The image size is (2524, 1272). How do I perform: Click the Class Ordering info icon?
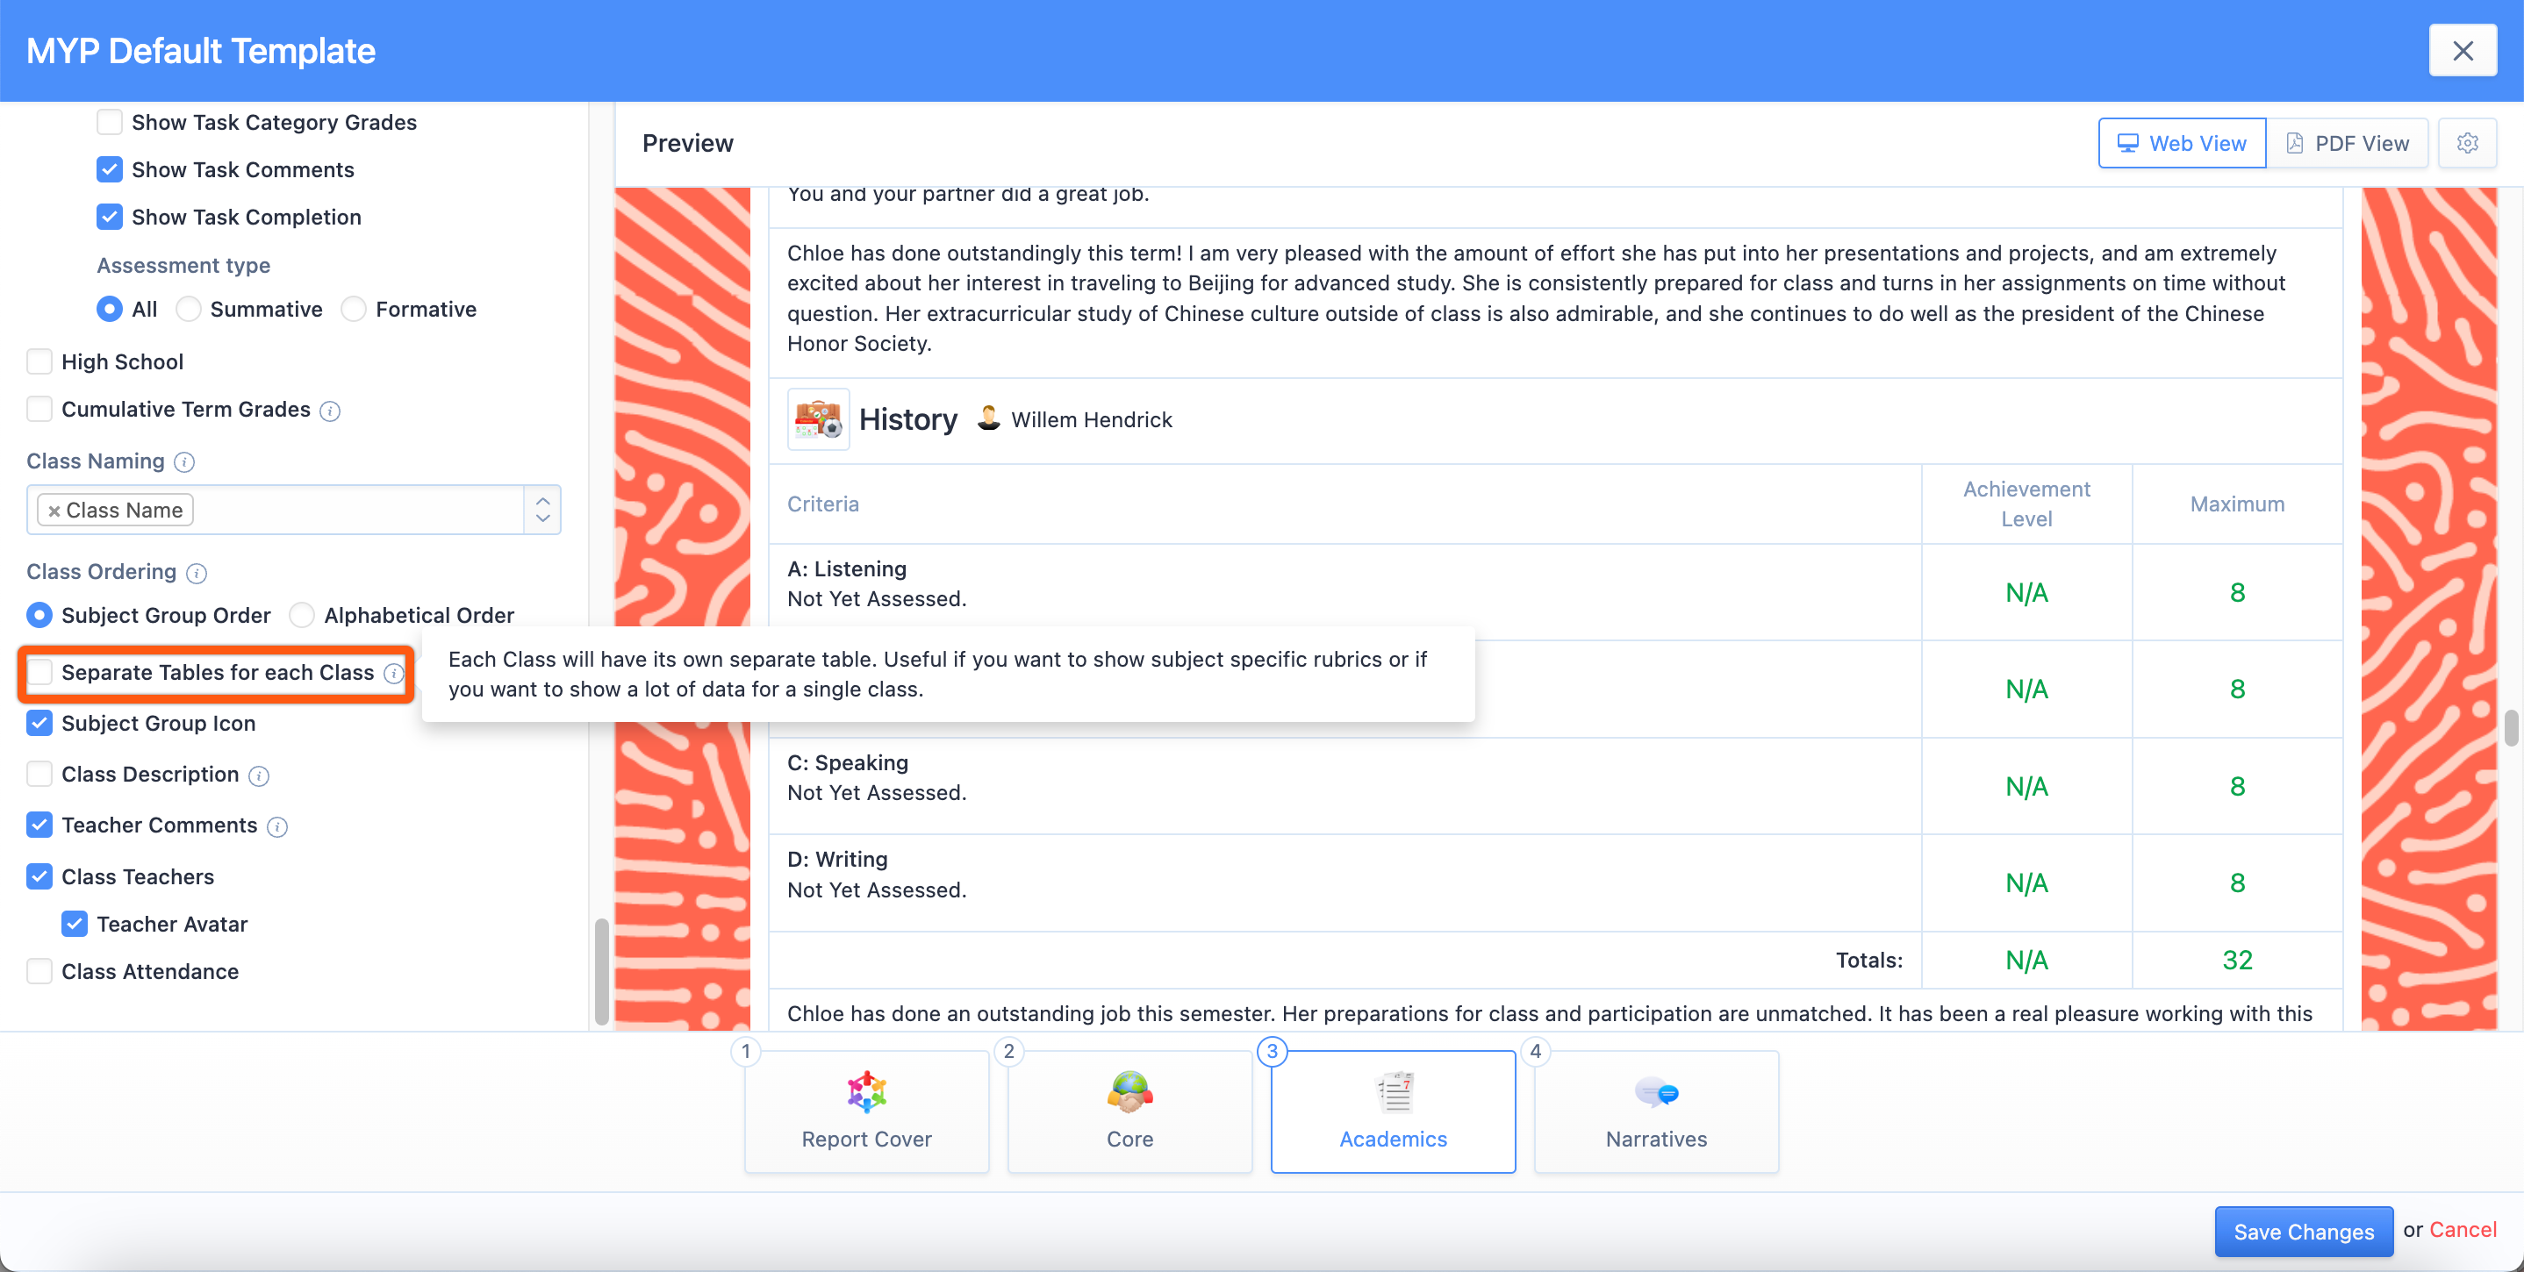pyautogui.click(x=196, y=573)
